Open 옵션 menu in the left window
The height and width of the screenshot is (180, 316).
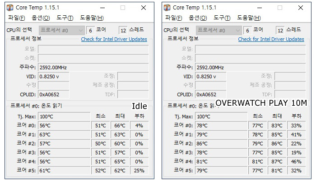click(x=40, y=18)
